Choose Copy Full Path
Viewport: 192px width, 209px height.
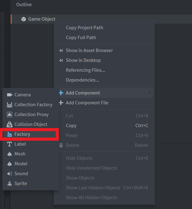(104, 38)
